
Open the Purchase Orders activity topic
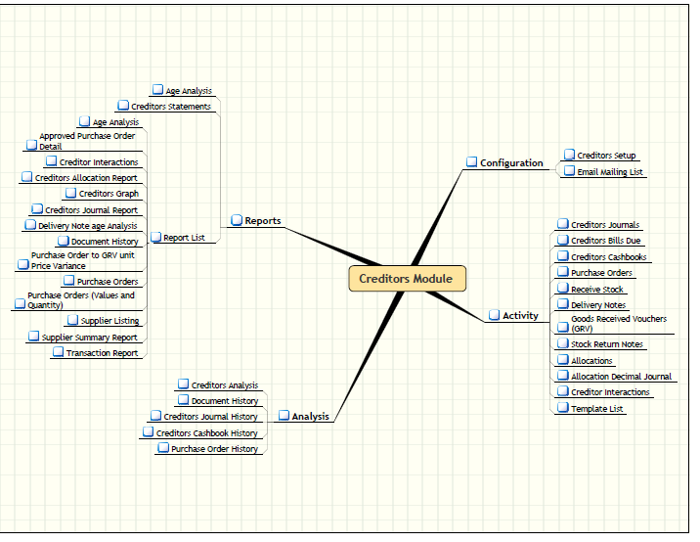tap(601, 273)
